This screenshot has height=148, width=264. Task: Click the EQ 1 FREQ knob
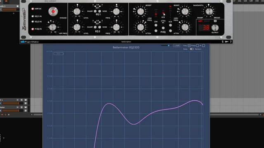click(x=116, y=12)
